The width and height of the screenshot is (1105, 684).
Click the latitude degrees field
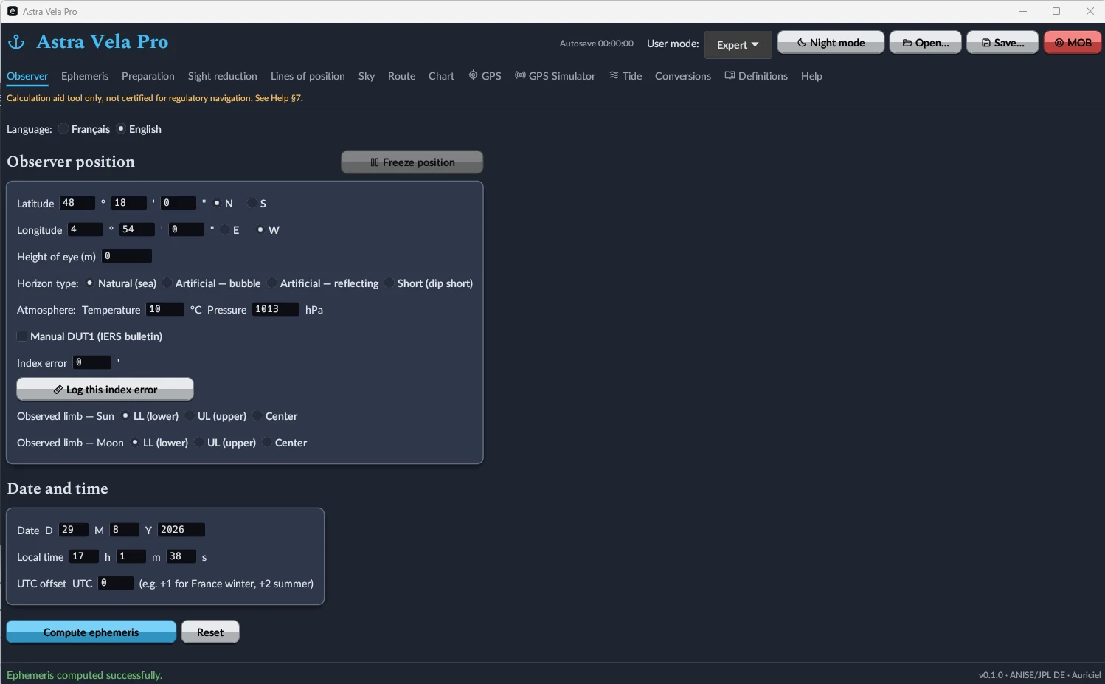point(77,203)
